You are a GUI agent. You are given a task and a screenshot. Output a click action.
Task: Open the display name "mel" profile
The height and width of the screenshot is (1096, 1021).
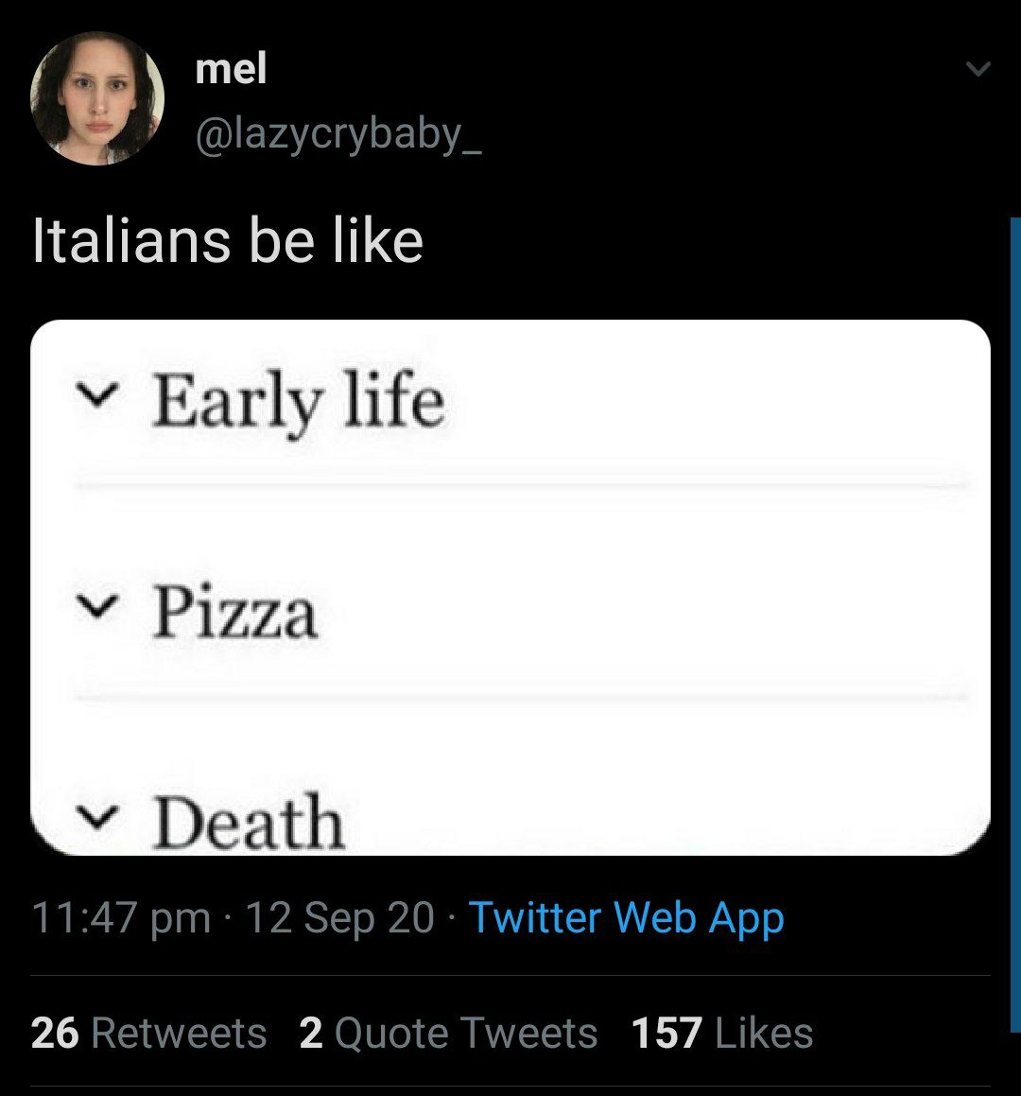[231, 68]
